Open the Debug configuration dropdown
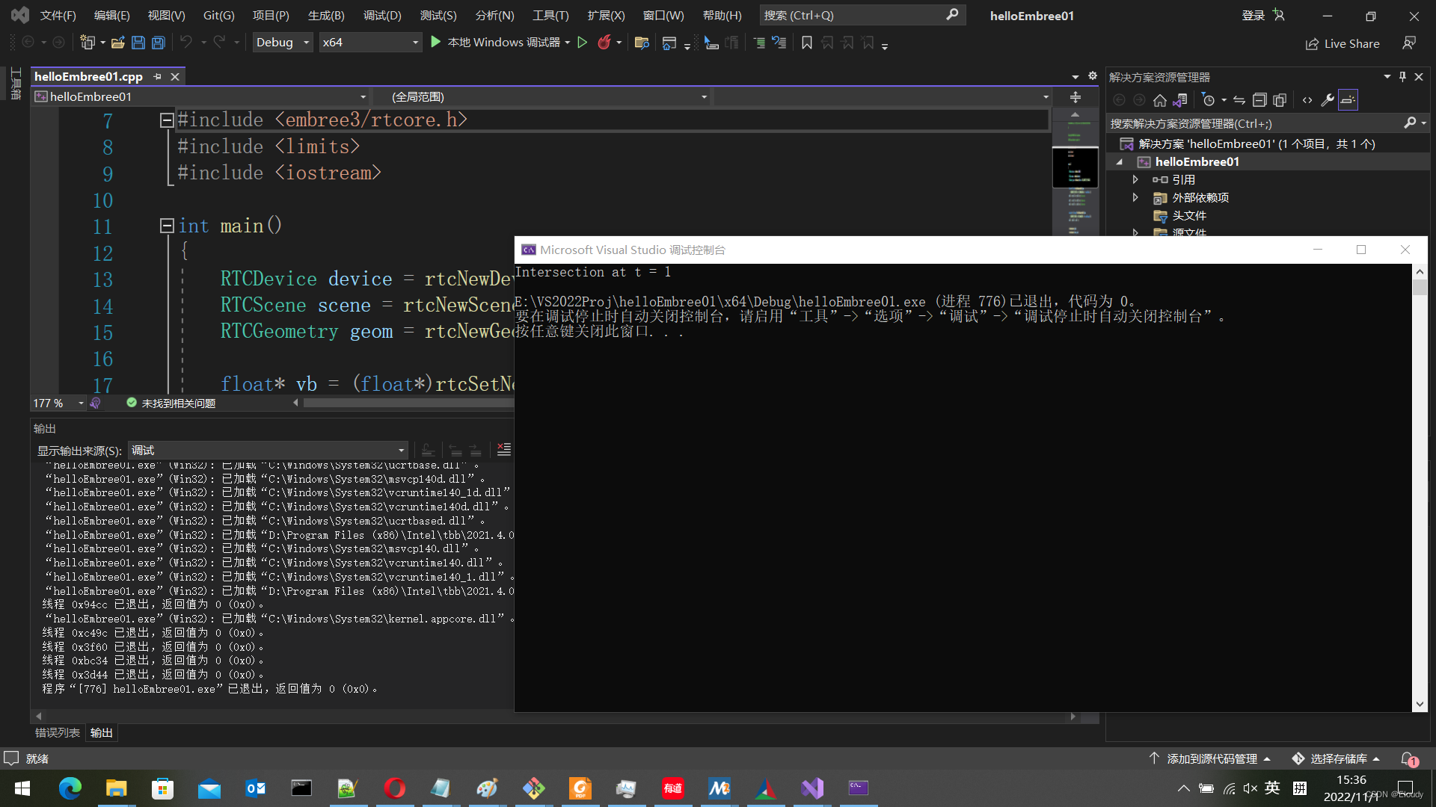This screenshot has height=807, width=1436. coord(282,43)
